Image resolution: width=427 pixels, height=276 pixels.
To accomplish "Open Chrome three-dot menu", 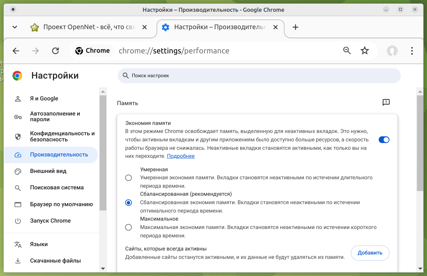I will coord(412,51).
